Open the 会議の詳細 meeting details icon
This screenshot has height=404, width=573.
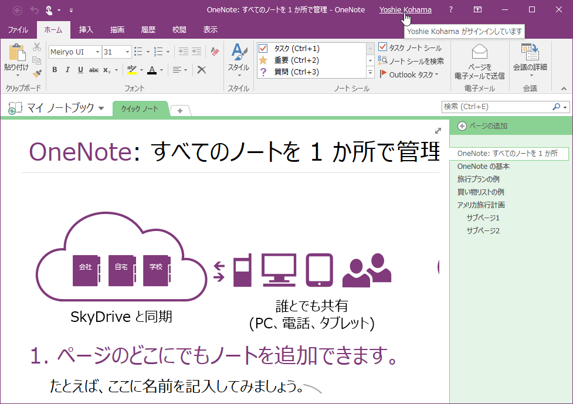(x=530, y=53)
